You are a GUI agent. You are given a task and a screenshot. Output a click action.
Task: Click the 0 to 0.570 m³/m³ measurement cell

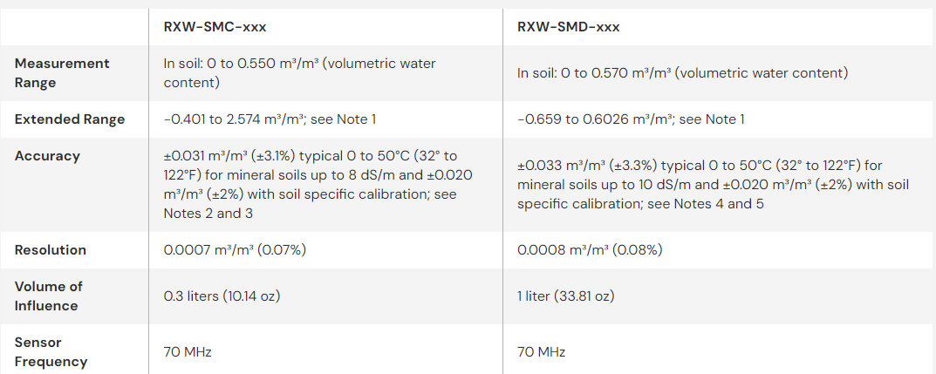[x=682, y=73]
